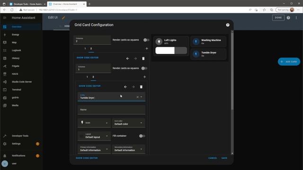
Task: Toggle Loft Lights icon in preview
Action: click(x=159, y=42)
